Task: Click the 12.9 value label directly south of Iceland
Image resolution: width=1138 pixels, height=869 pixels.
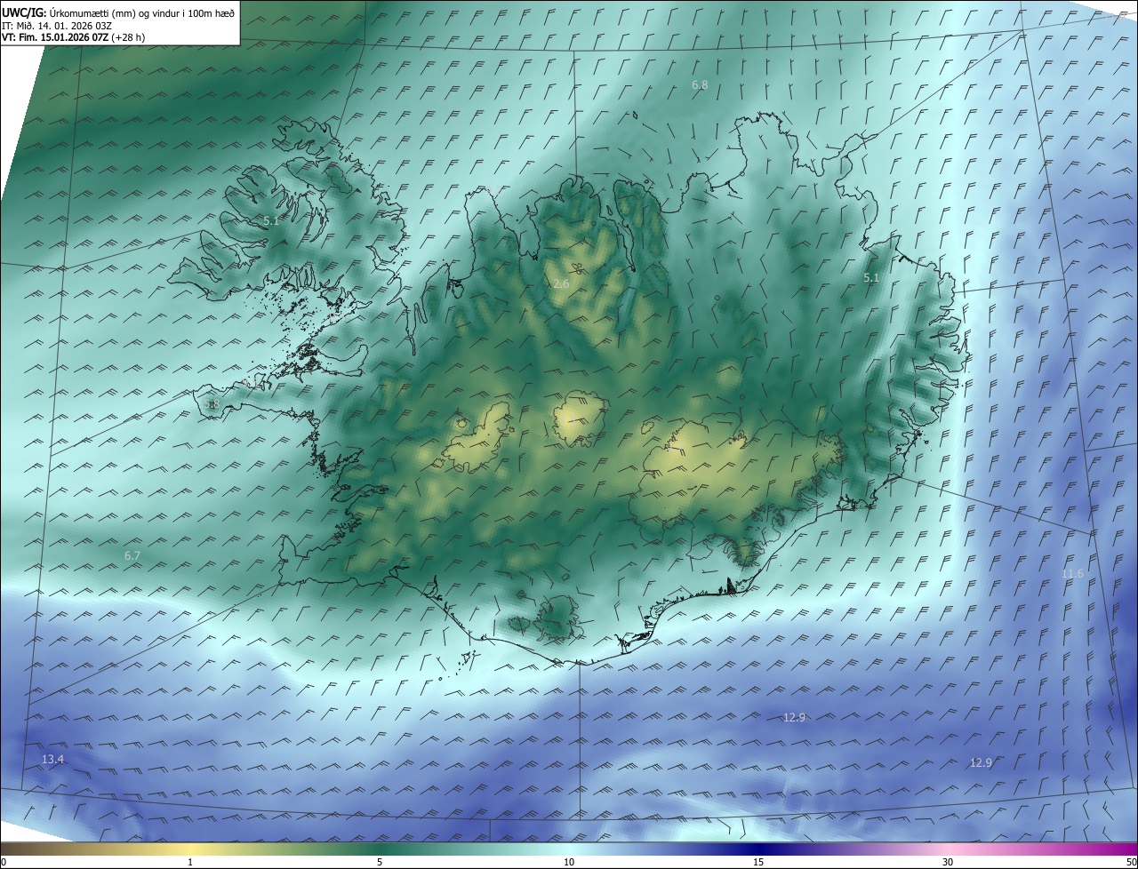Action: pyautogui.click(x=794, y=717)
